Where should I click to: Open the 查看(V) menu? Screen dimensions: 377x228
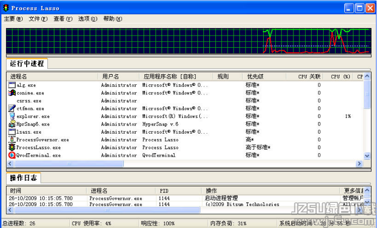[x=63, y=19]
